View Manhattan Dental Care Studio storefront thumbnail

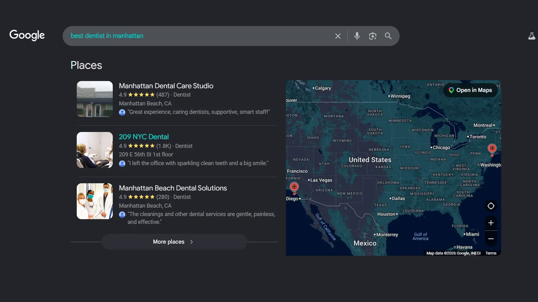(95, 99)
